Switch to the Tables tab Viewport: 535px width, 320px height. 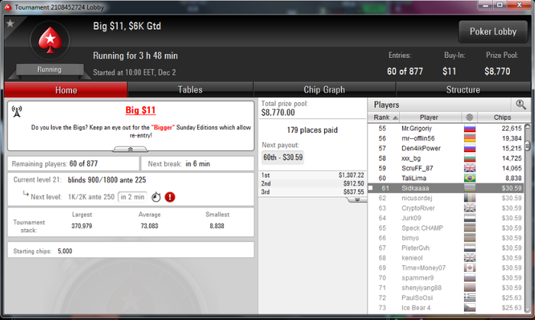190,89
